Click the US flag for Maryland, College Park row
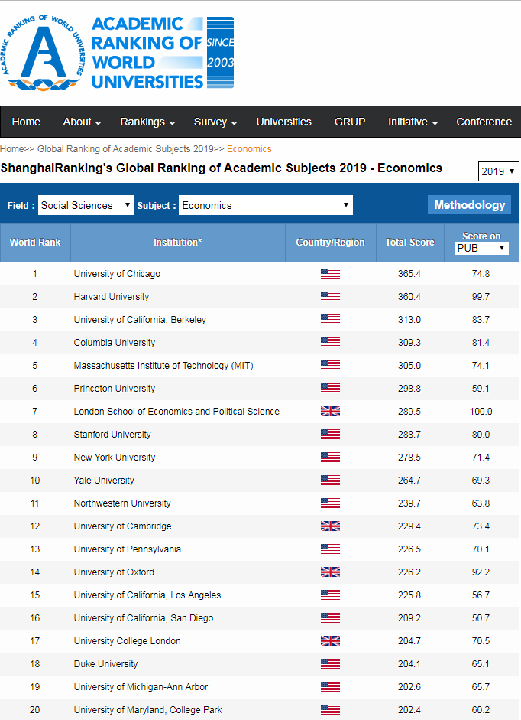The width and height of the screenshot is (521, 720). (x=330, y=710)
